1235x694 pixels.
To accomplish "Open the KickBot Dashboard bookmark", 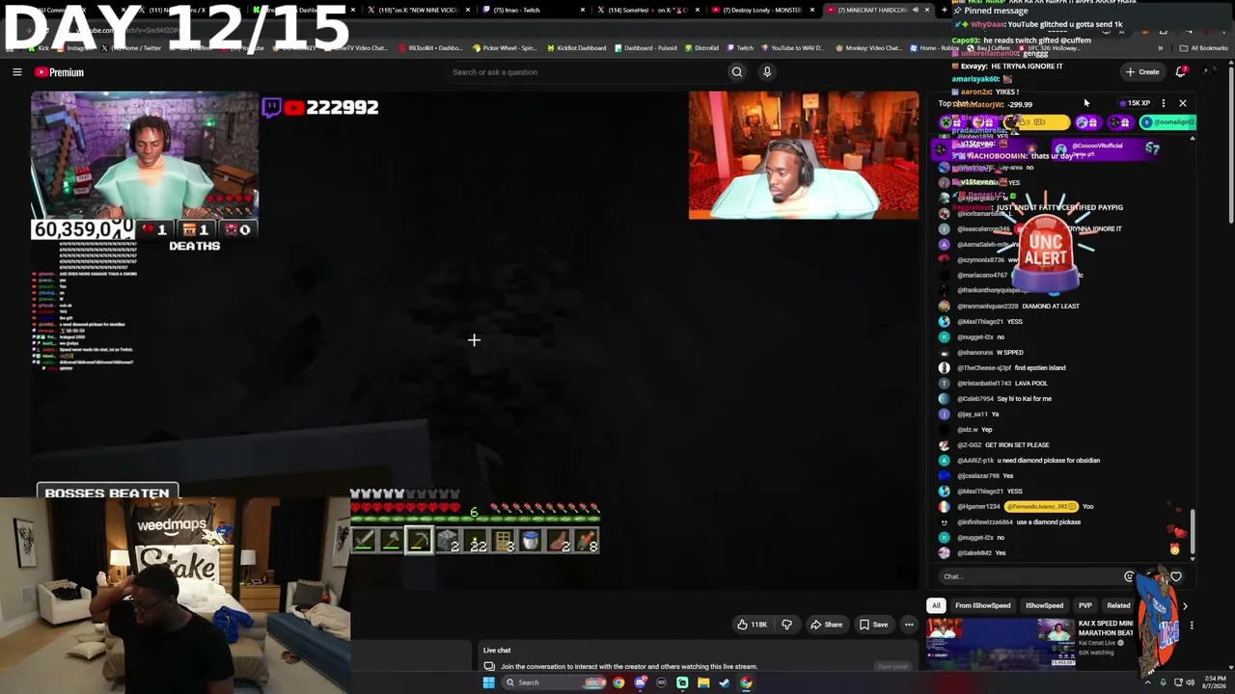I will tap(576, 48).
